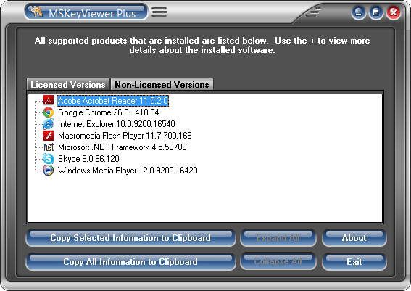Viewport: 411px width, 291px height.
Task: Select Skype 6.0.66.120 entry
Action: [x=88, y=158]
